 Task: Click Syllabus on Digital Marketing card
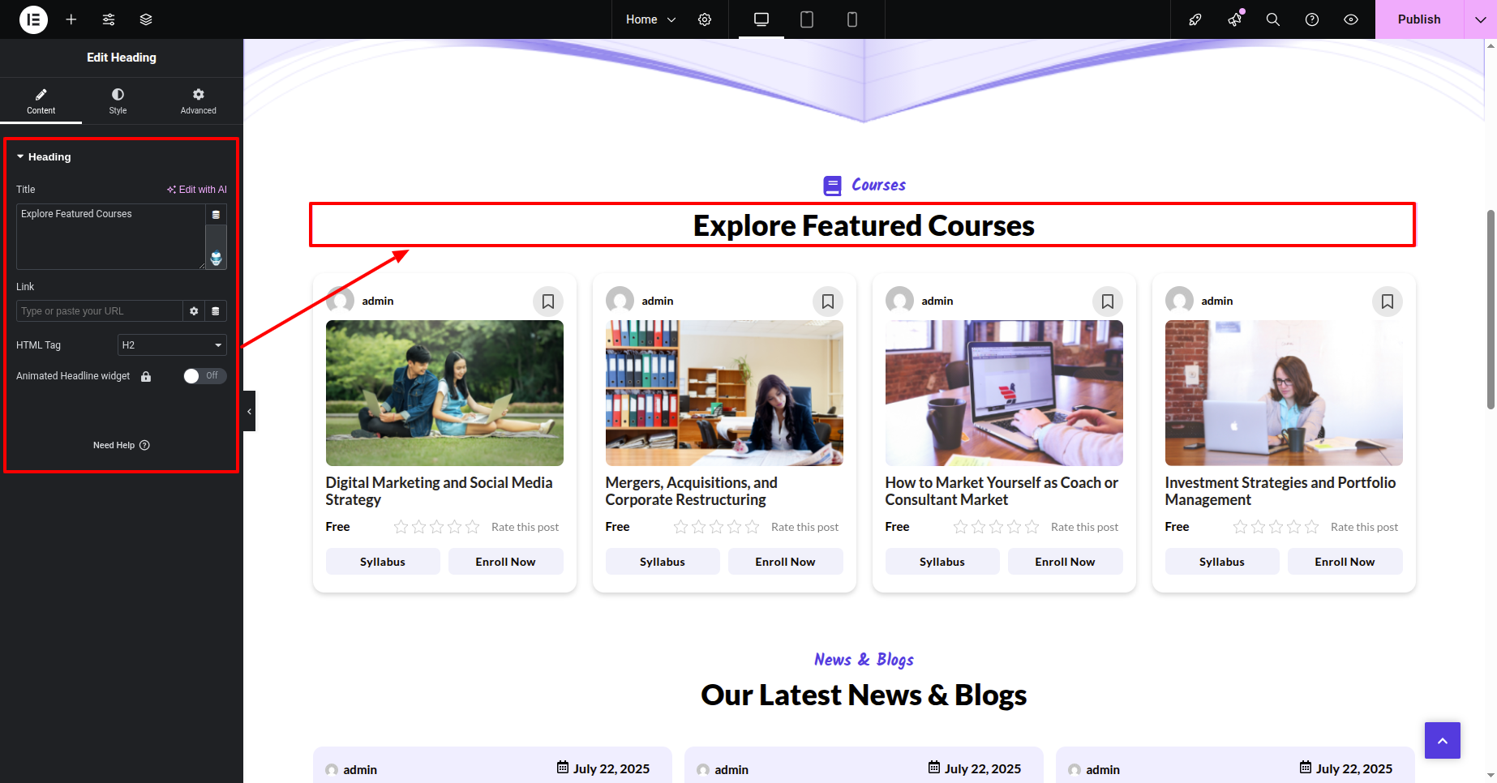383,562
